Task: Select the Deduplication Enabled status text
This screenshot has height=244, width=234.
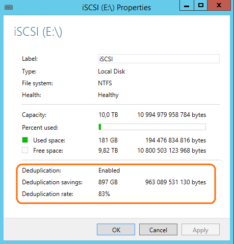Action: 109,170
